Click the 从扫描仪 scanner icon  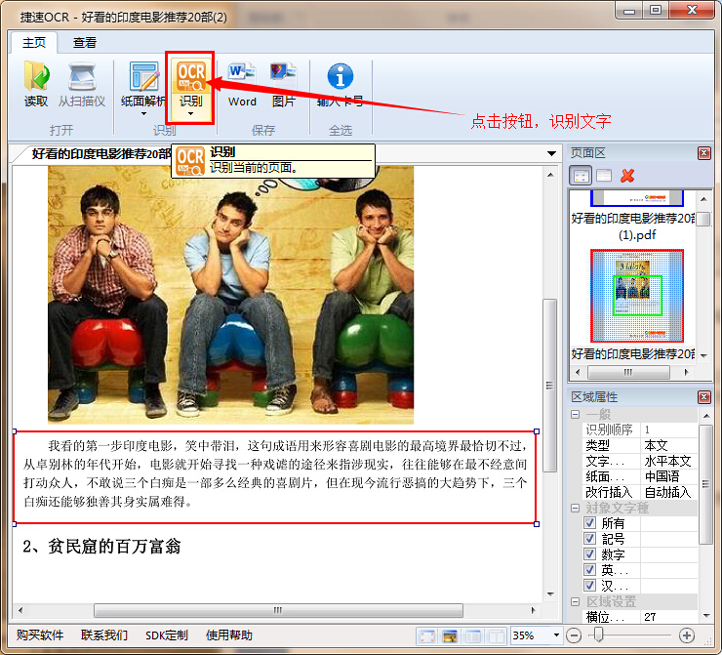tap(82, 76)
